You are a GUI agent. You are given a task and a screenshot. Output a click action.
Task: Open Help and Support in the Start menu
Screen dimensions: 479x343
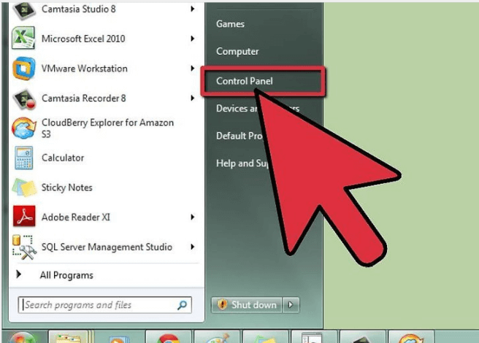242,163
